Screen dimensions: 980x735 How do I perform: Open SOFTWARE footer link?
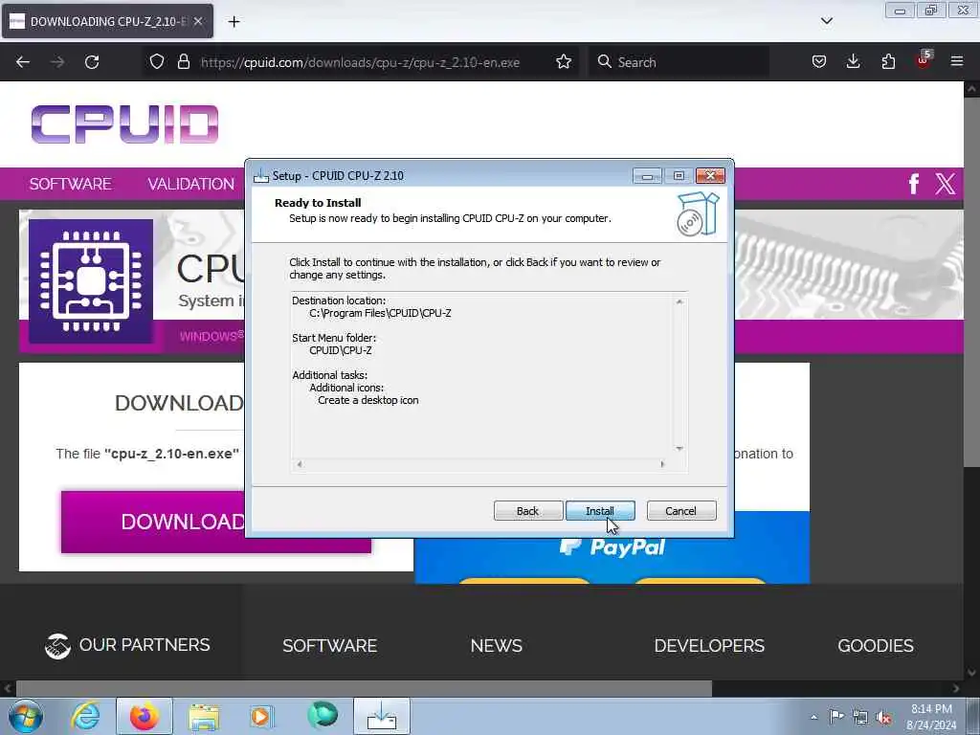(x=329, y=646)
